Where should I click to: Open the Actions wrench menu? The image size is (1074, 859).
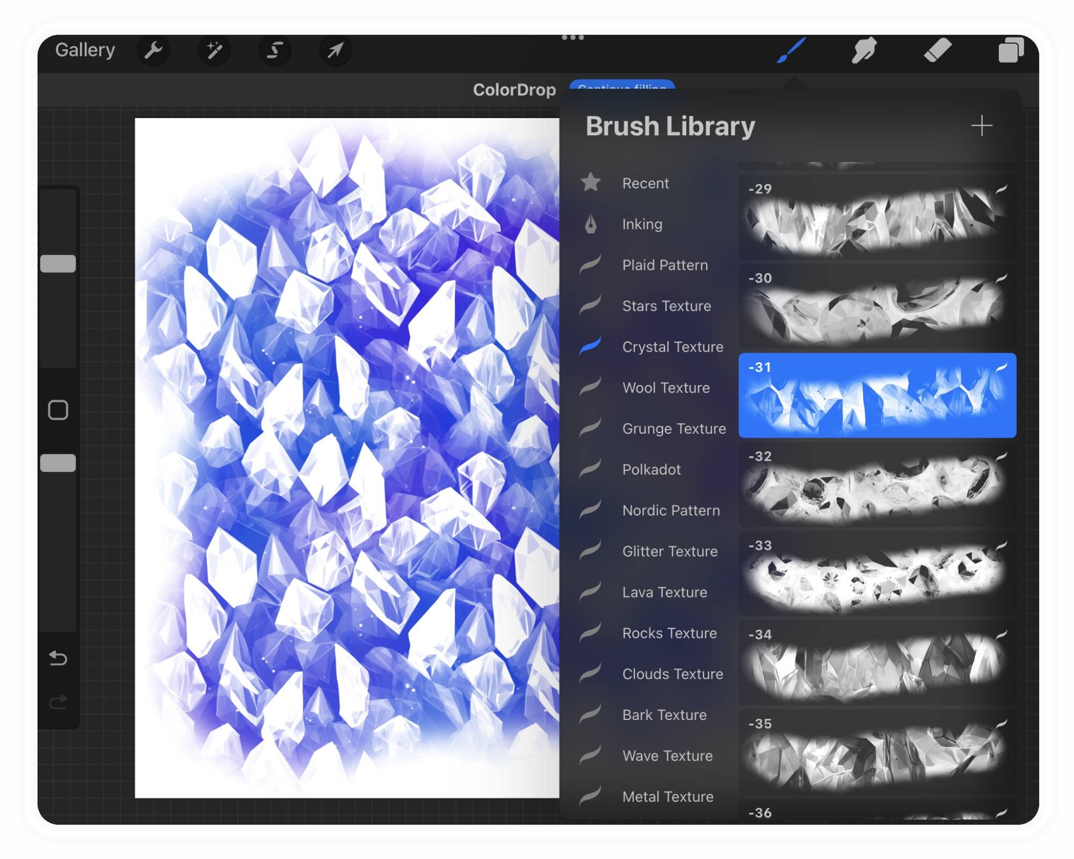154,50
